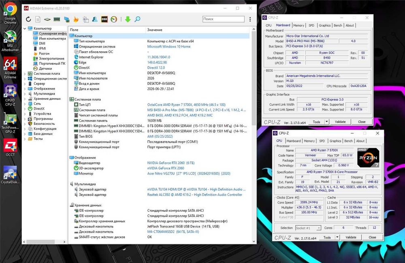This screenshot has height=263, width=405.
Task: Open Realtek ALC892 audio controller link
Action: 194,195
